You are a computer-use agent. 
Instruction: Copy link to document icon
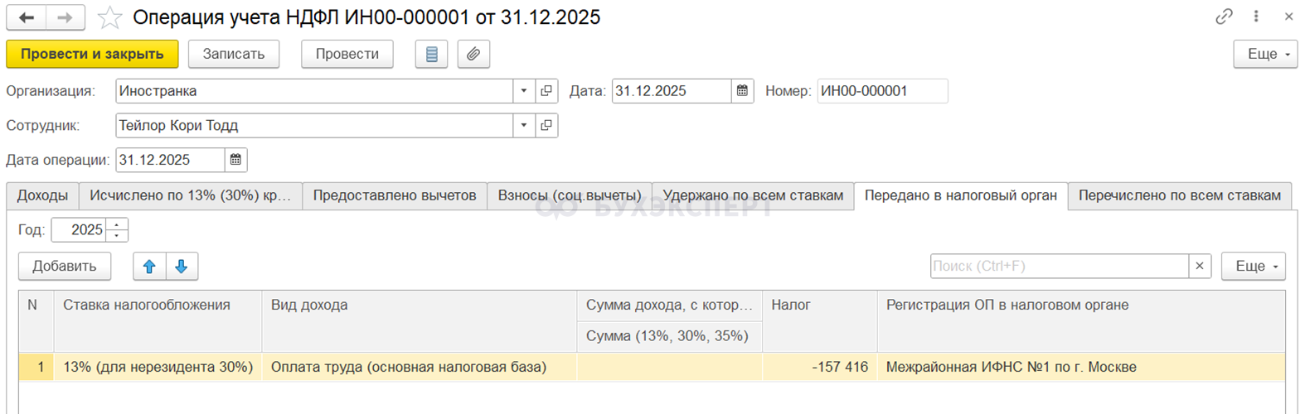[1224, 17]
